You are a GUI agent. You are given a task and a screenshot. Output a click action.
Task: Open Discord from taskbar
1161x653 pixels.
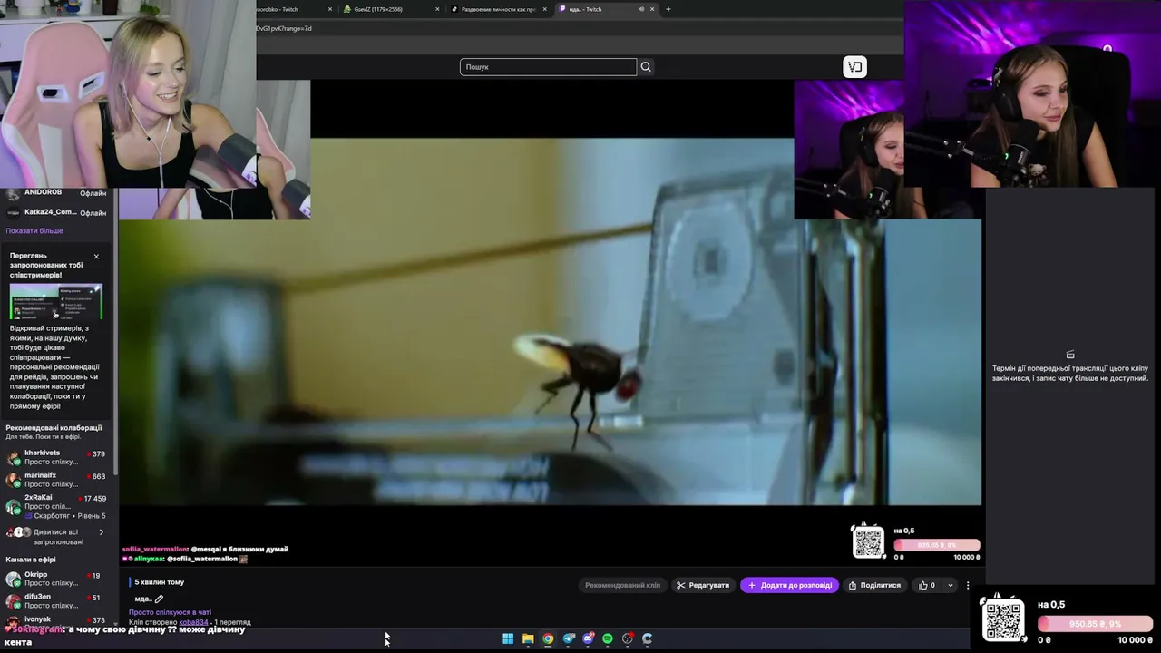tap(588, 639)
